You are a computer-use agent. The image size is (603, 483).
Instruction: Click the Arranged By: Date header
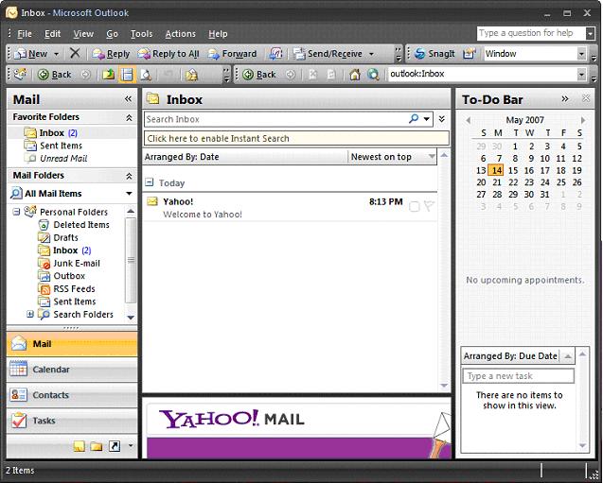coord(244,157)
